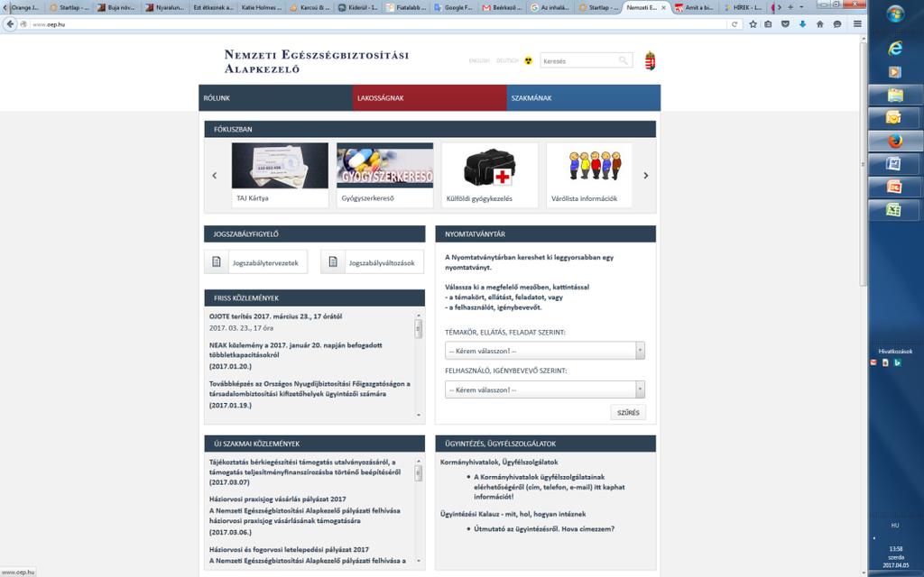Image resolution: width=924 pixels, height=577 pixels.
Task: Click the Nemzeti Egészségbiztosítási Alapkezelő logo
Action: (317, 61)
